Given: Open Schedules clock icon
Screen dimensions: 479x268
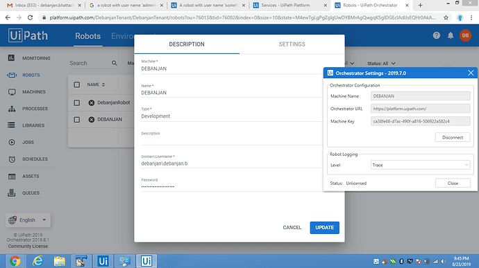Looking at the screenshot, I should pyautogui.click(x=12, y=159).
